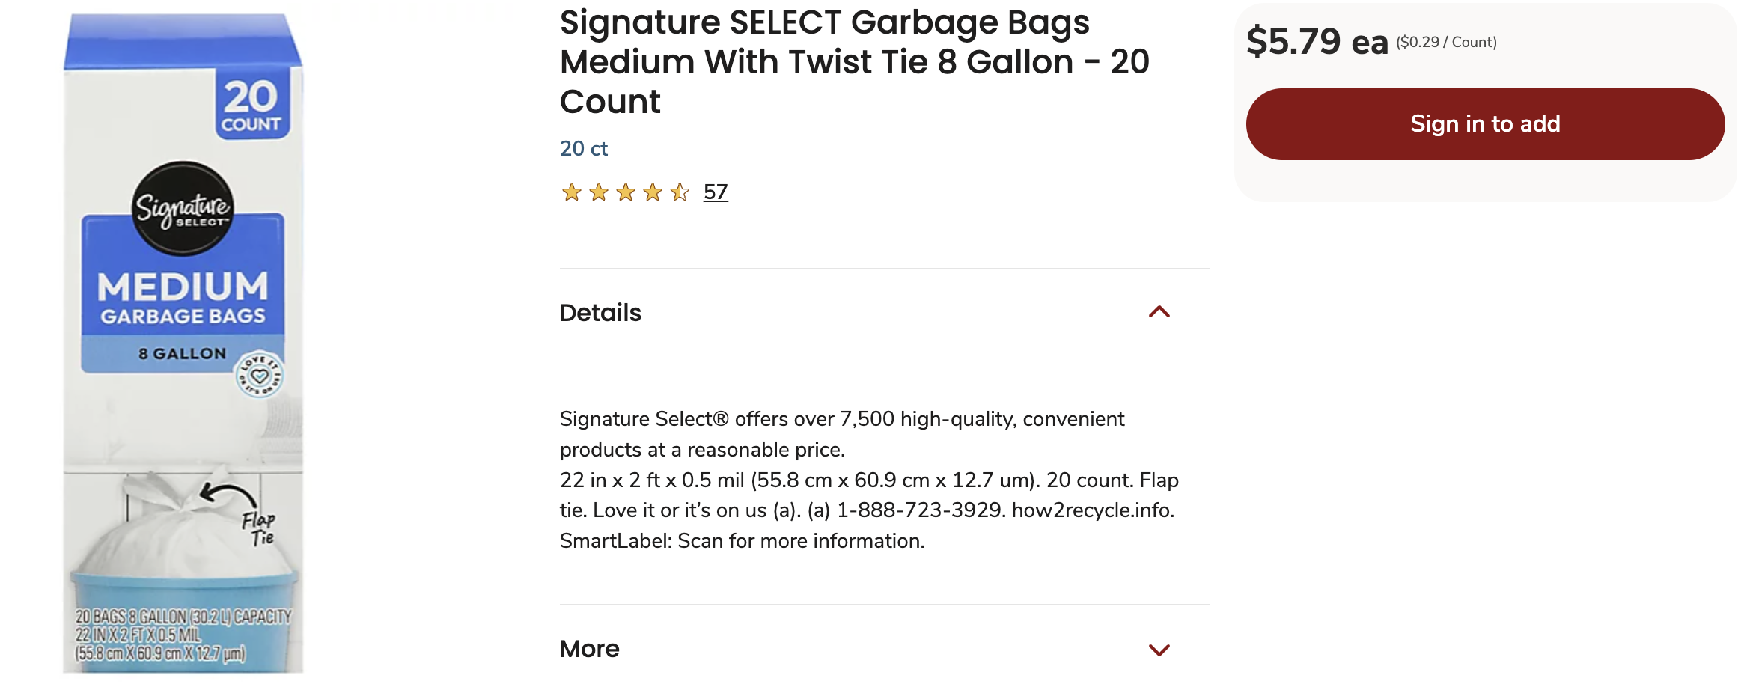Click the More section heading

(590, 649)
